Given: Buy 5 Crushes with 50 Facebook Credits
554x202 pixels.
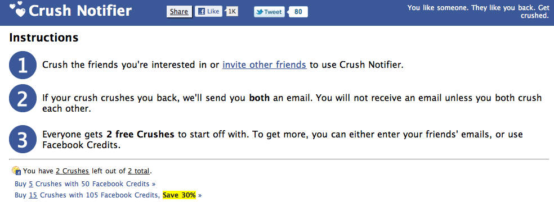Looking at the screenshot, I should pyautogui.click(x=85, y=183).
